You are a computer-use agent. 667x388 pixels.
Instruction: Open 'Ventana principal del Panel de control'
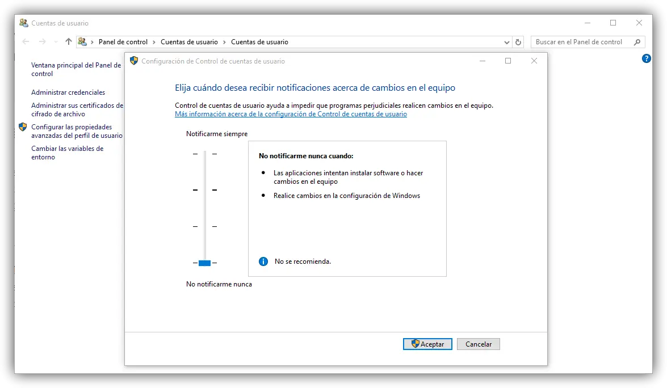click(76, 69)
